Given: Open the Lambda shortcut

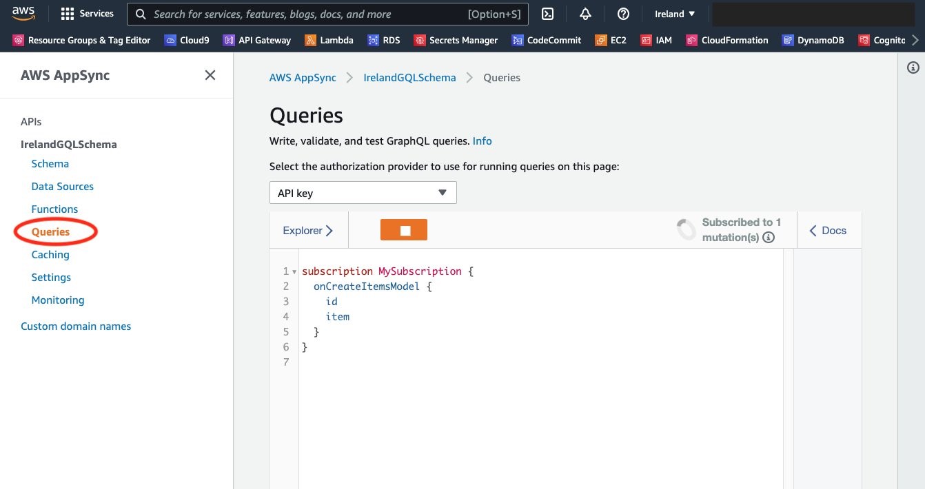Looking at the screenshot, I should [x=329, y=40].
